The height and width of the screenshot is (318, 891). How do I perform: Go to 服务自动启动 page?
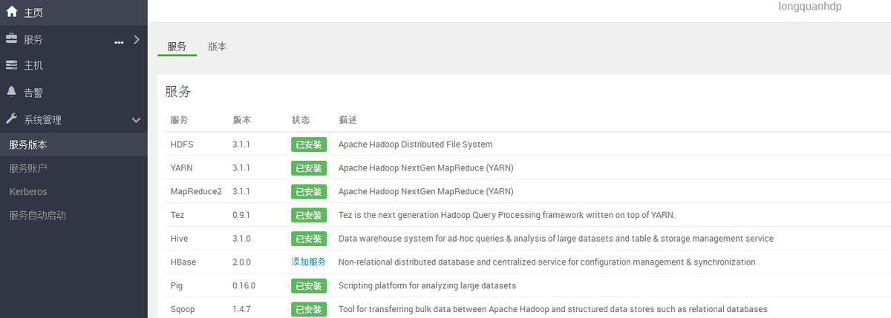37,215
